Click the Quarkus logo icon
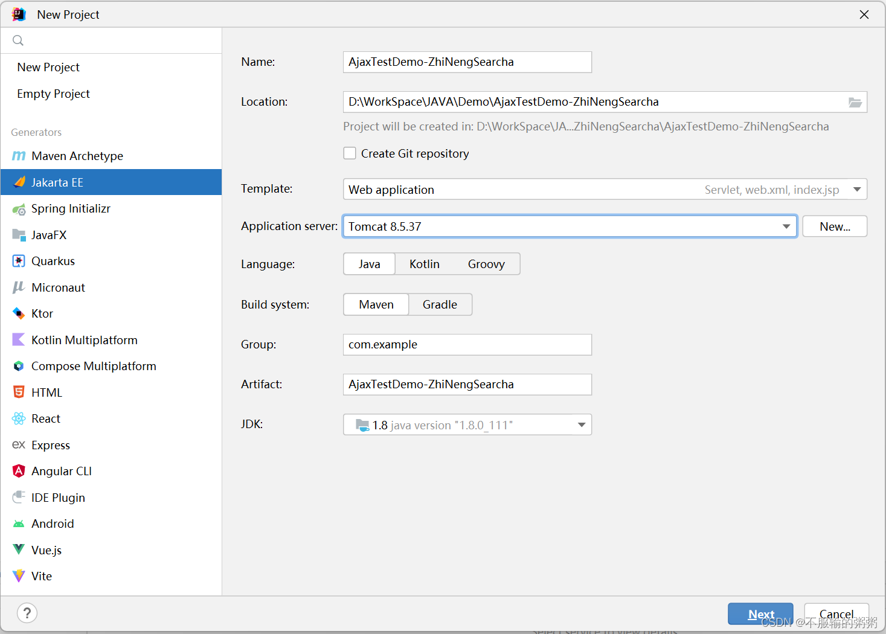 point(19,261)
